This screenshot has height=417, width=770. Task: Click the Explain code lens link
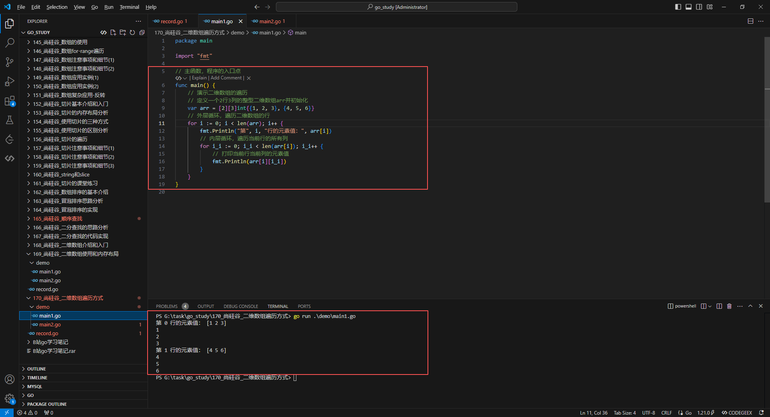[x=199, y=78]
